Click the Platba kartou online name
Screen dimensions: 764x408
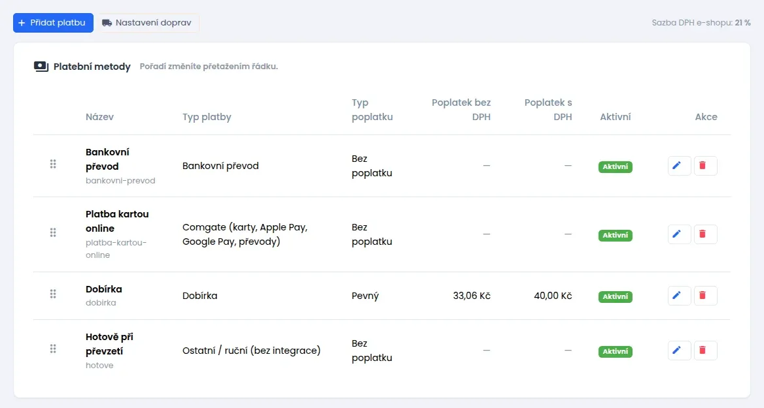click(117, 221)
